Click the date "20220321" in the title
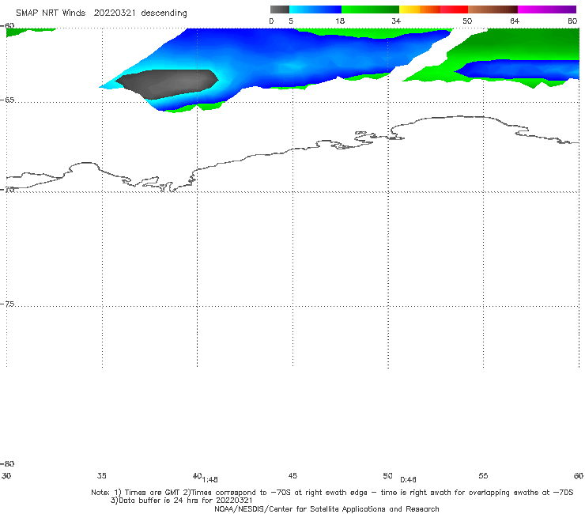Screen dimensions: 585x514 [115, 13]
